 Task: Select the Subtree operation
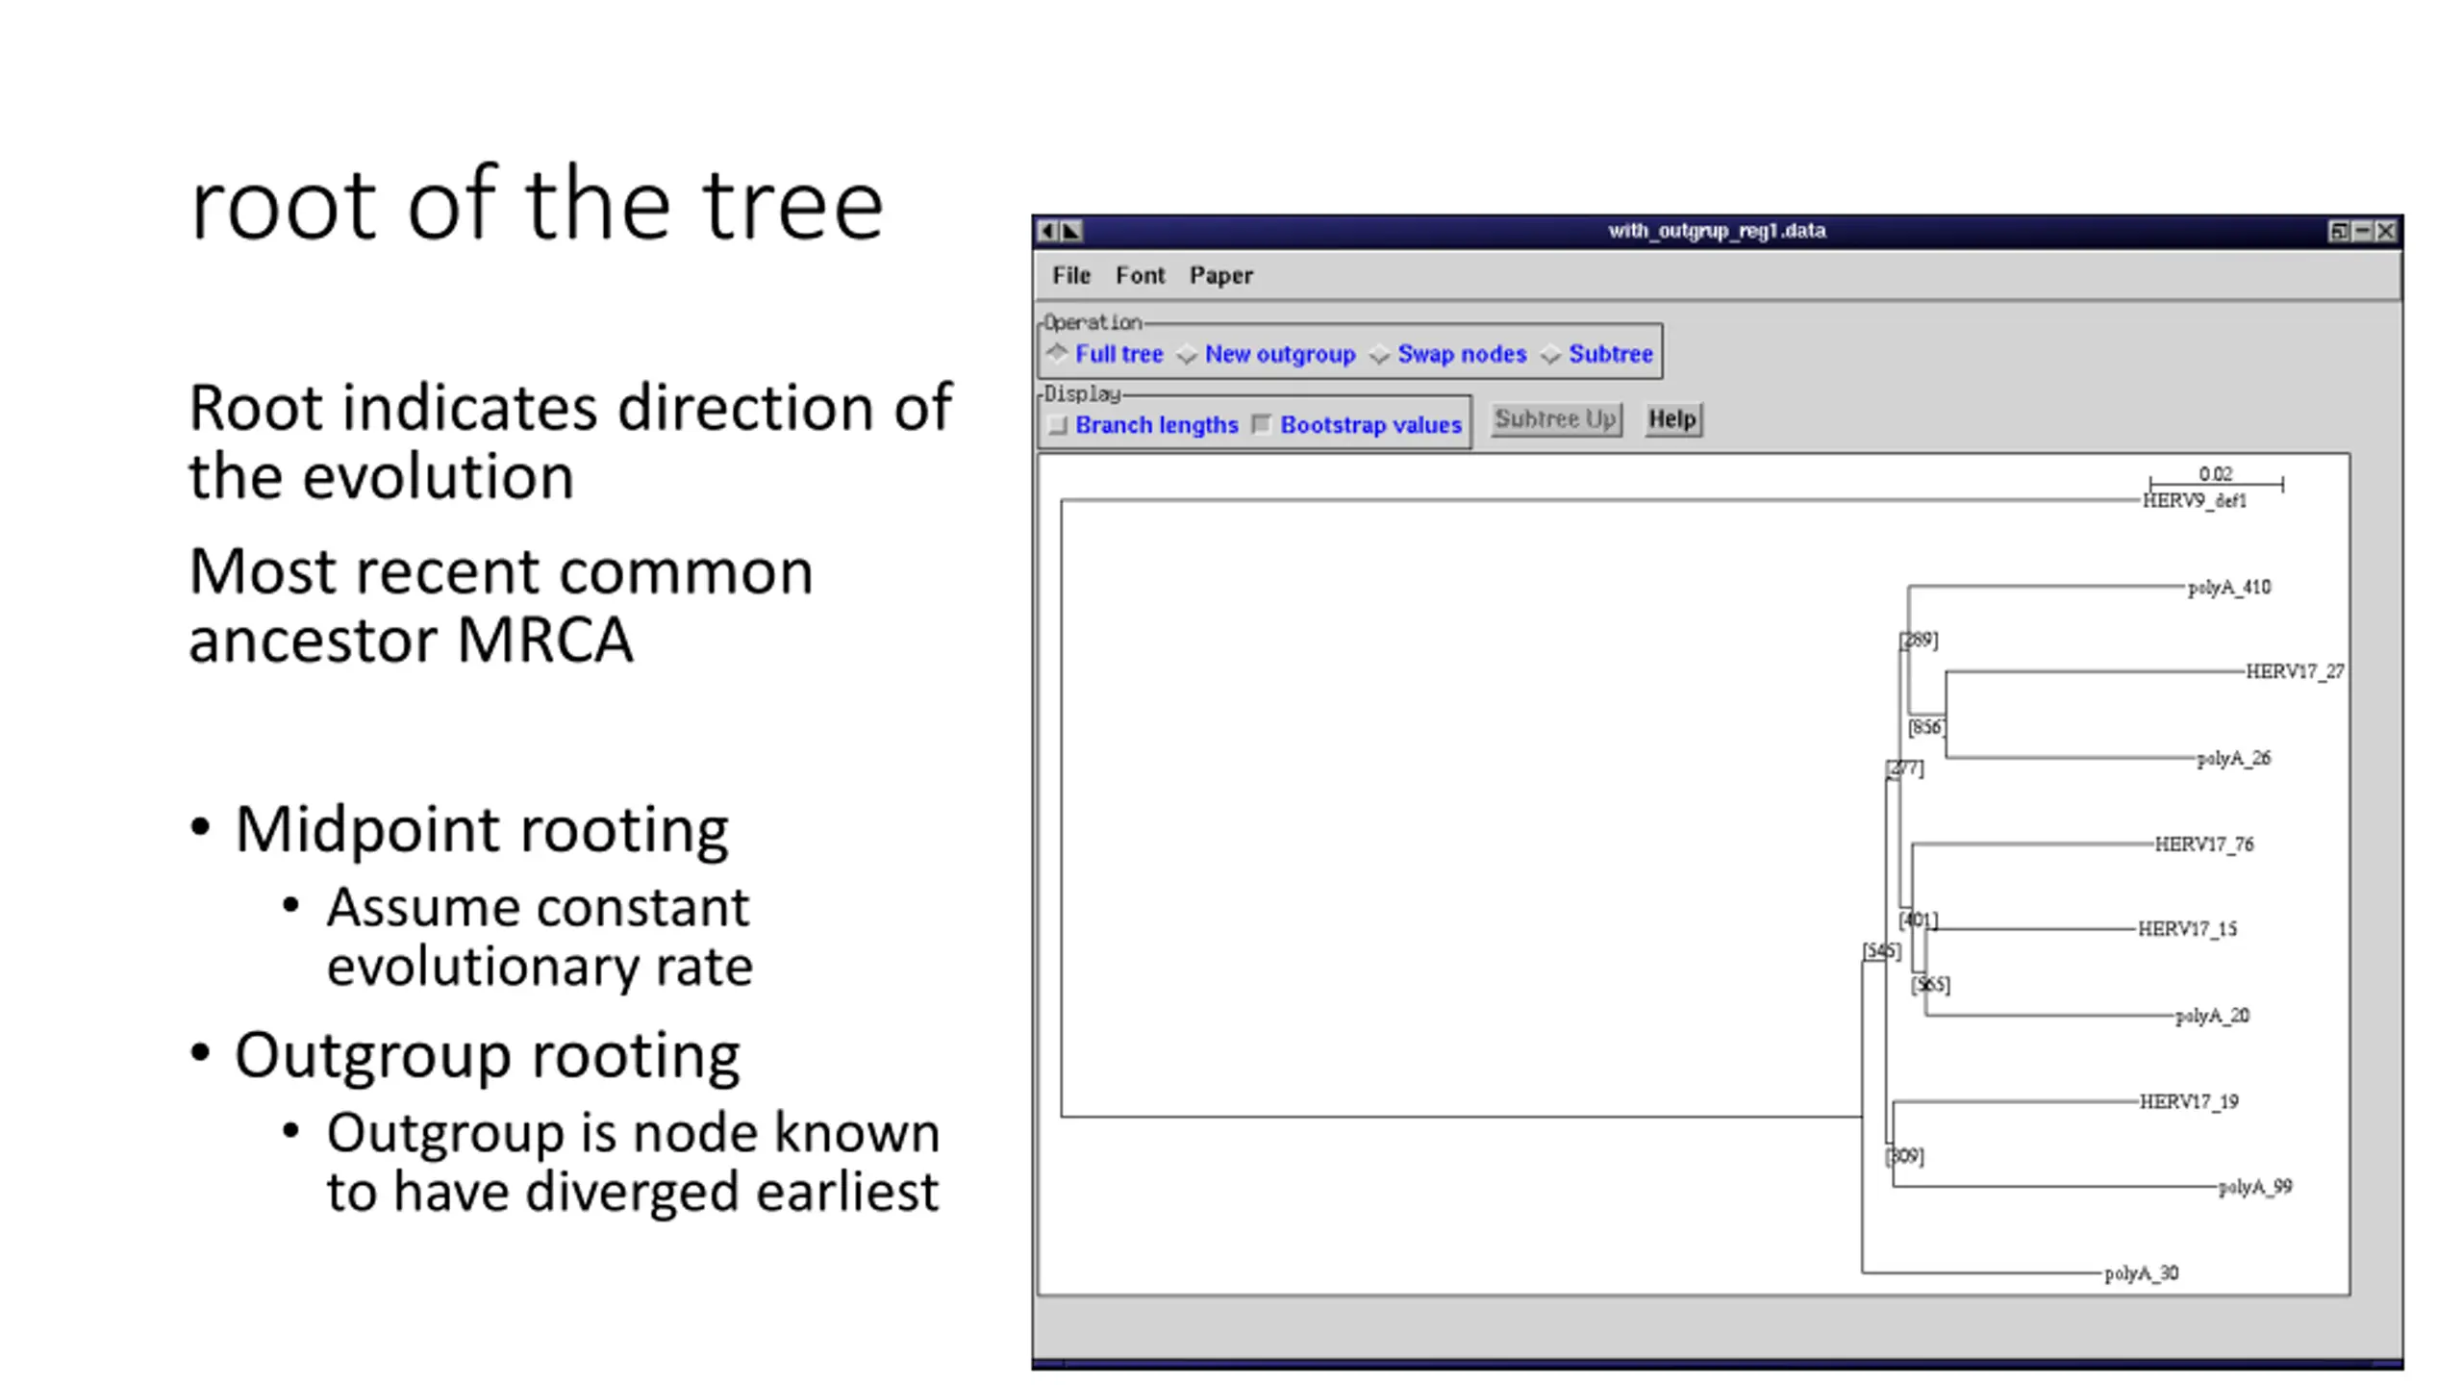click(x=1597, y=354)
